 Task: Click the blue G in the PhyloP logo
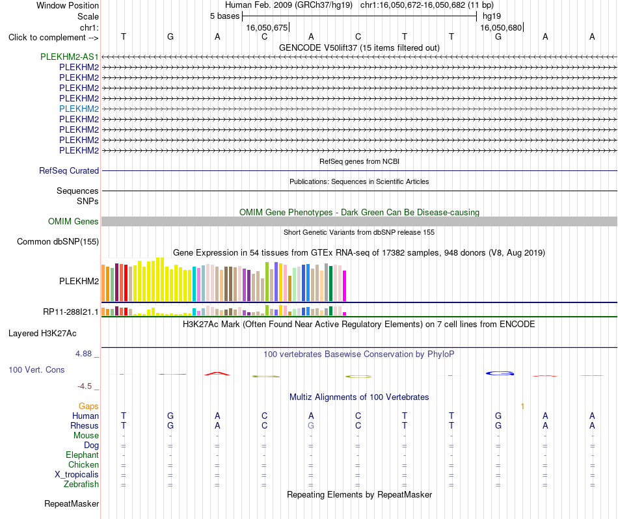click(500, 373)
